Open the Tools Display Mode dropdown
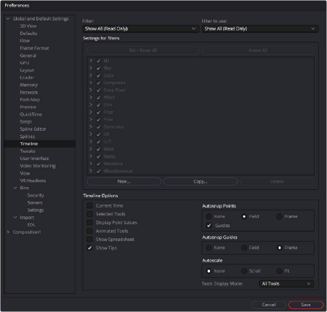This screenshot has width=327, height=312. [x=287, y=284]
